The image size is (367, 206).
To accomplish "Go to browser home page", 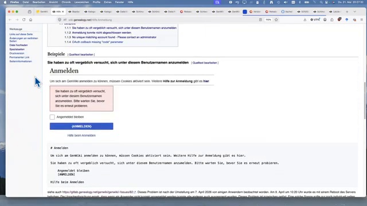I will point(30,20).
